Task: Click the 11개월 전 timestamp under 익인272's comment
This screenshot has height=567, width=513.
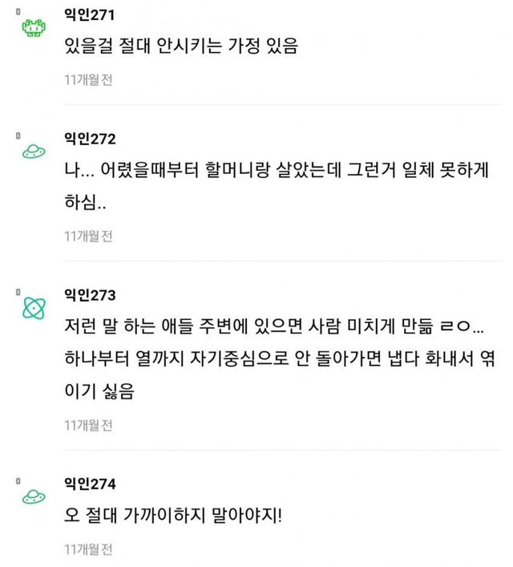Action: (x=88, y=236)
